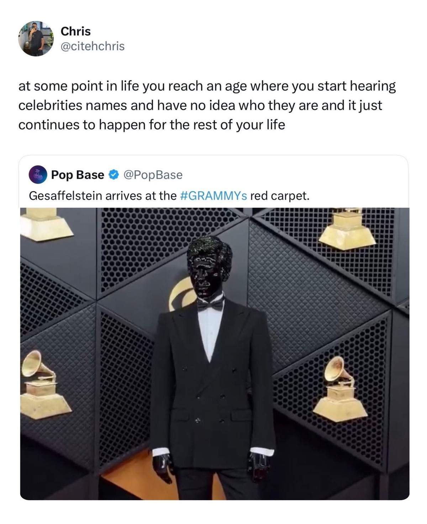Screen dimensions: 427x524
Task: Click Pop Base's blue verified badge
Action: click(113, 175)
